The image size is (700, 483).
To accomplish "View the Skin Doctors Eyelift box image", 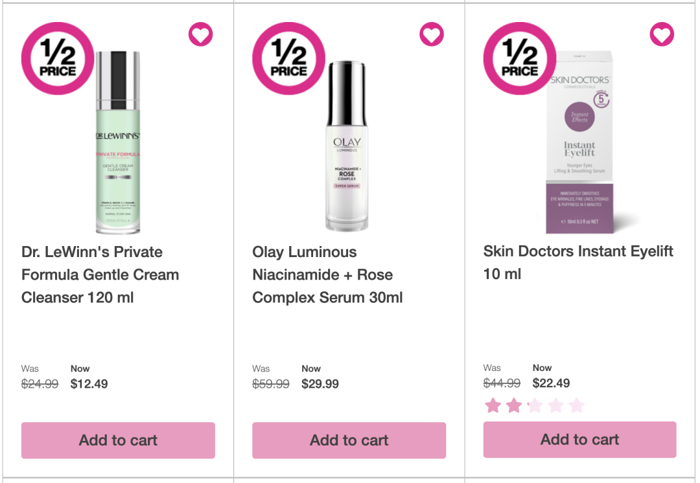I will [579, 142].
